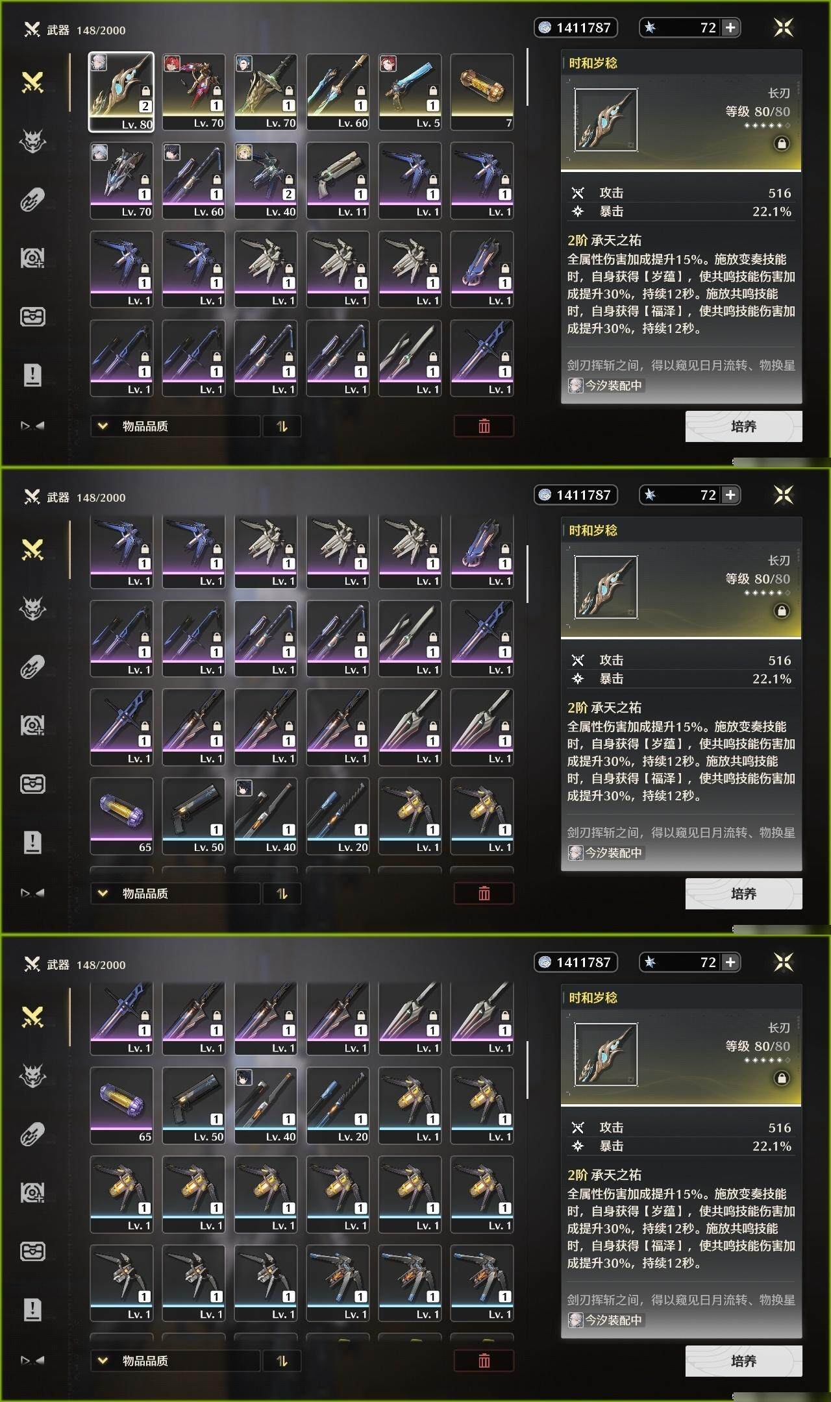Click the 培养 button in the bottom panel
This screenshot has width=831, height=1402.
click(x=743, y=1361)
